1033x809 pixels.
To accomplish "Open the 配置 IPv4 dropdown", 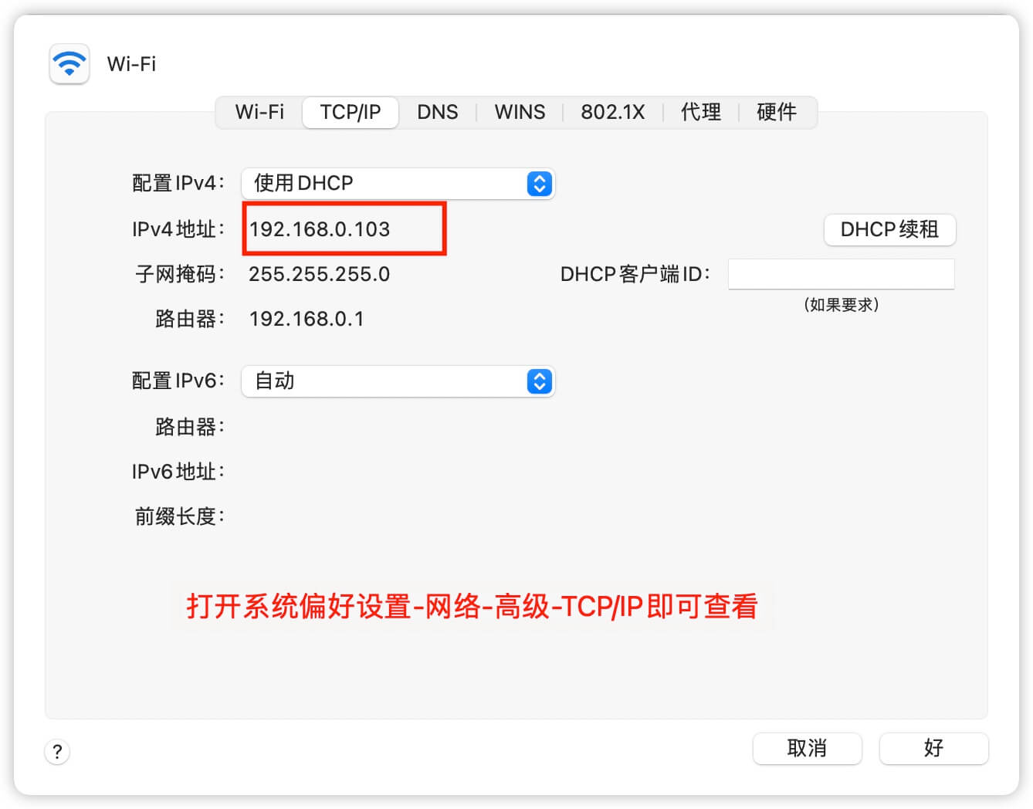I will click(398, 184).
